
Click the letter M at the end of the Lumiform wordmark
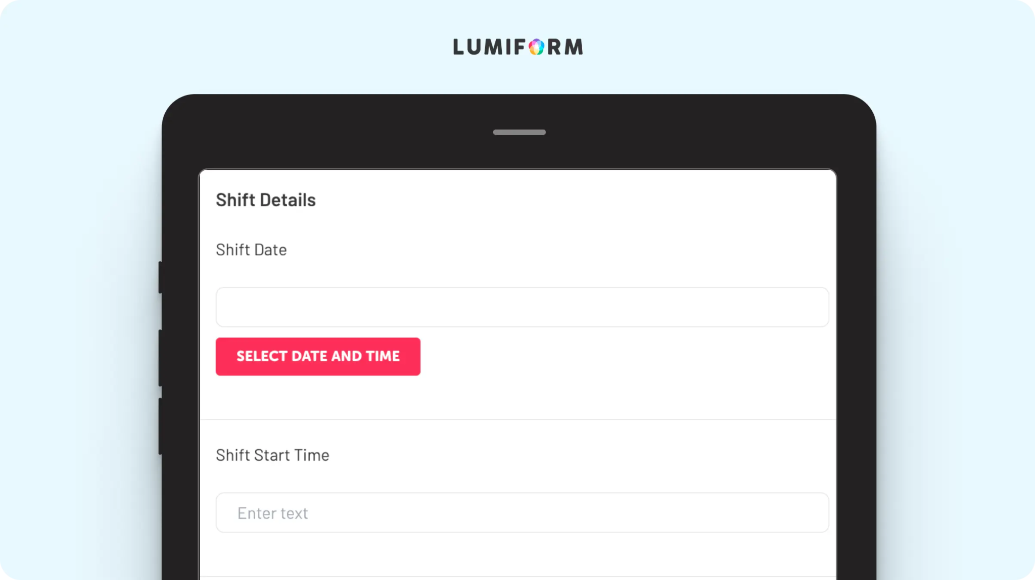coord(574,47)
